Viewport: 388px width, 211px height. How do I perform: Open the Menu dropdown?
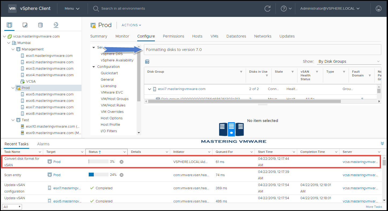72,9
